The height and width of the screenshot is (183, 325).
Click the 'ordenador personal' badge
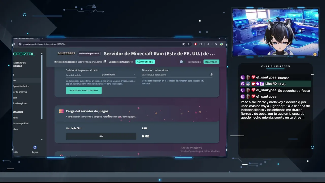point(89,54)
